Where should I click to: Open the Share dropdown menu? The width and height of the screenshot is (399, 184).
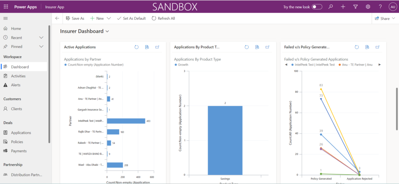pos(394,18)
